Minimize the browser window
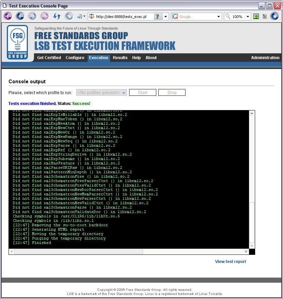The height and width of the screenshot is (299, 283). click(x=262, y=5)
